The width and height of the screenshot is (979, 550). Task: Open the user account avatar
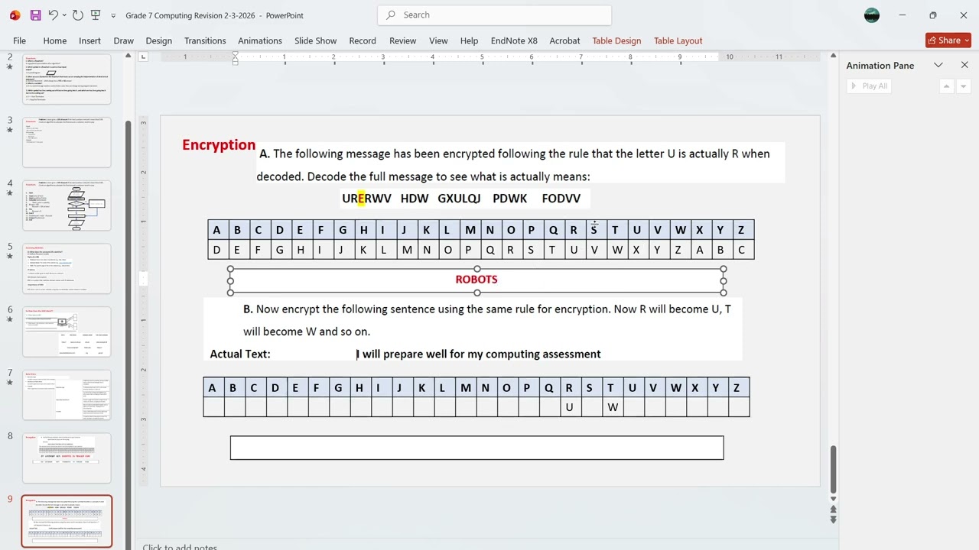(x=872, y=15)
